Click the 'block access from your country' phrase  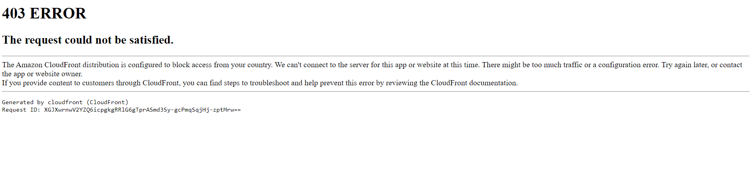[x=222, y=65]
